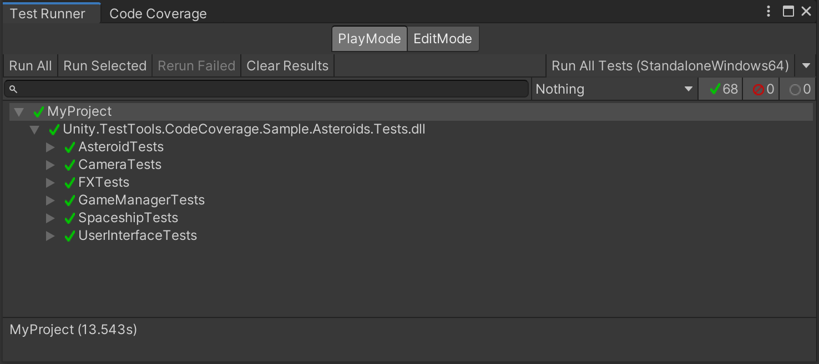Select the Test Runner tab
Screen dimensions: 819x364
pyautogui.click(x=49, y=13)
